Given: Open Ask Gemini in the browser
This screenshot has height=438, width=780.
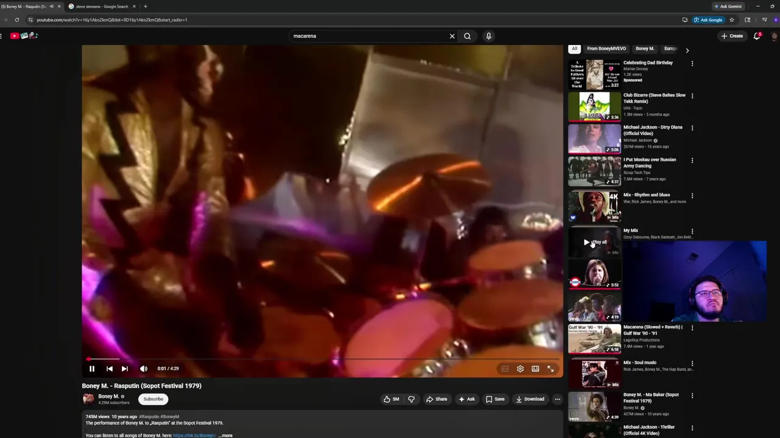Looking at the screenshot, I should (x=728, y=6).
